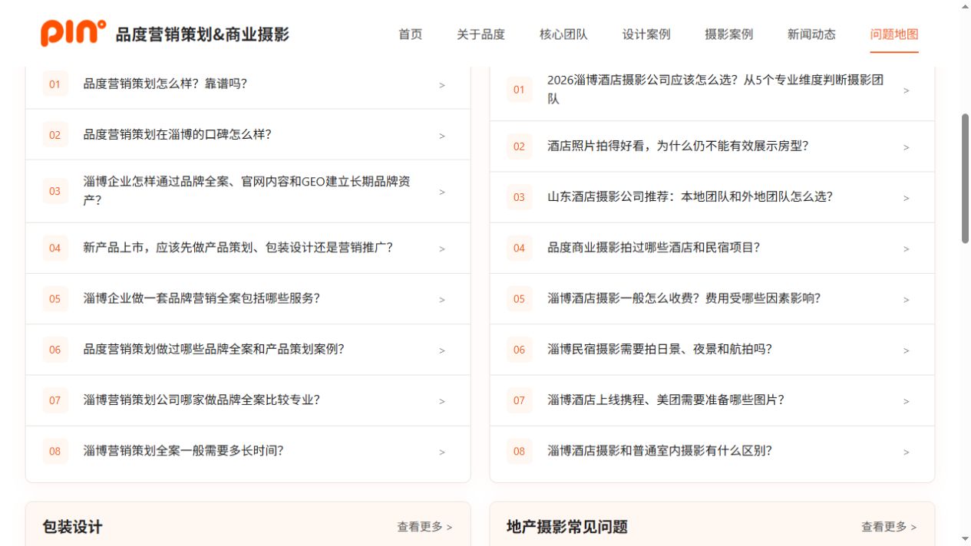Viewport: 971px width, 546px height.
Task: Open question 酒店照片拍得好看，为什么仍不能有效展示房型？
Action: click(712, 146)
